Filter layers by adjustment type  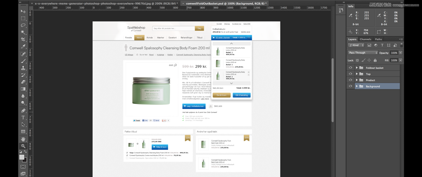click(376, 45)
